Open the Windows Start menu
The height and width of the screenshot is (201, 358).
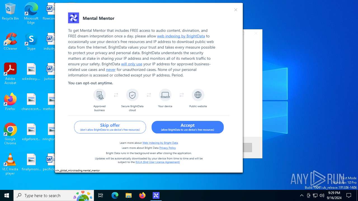7,195
